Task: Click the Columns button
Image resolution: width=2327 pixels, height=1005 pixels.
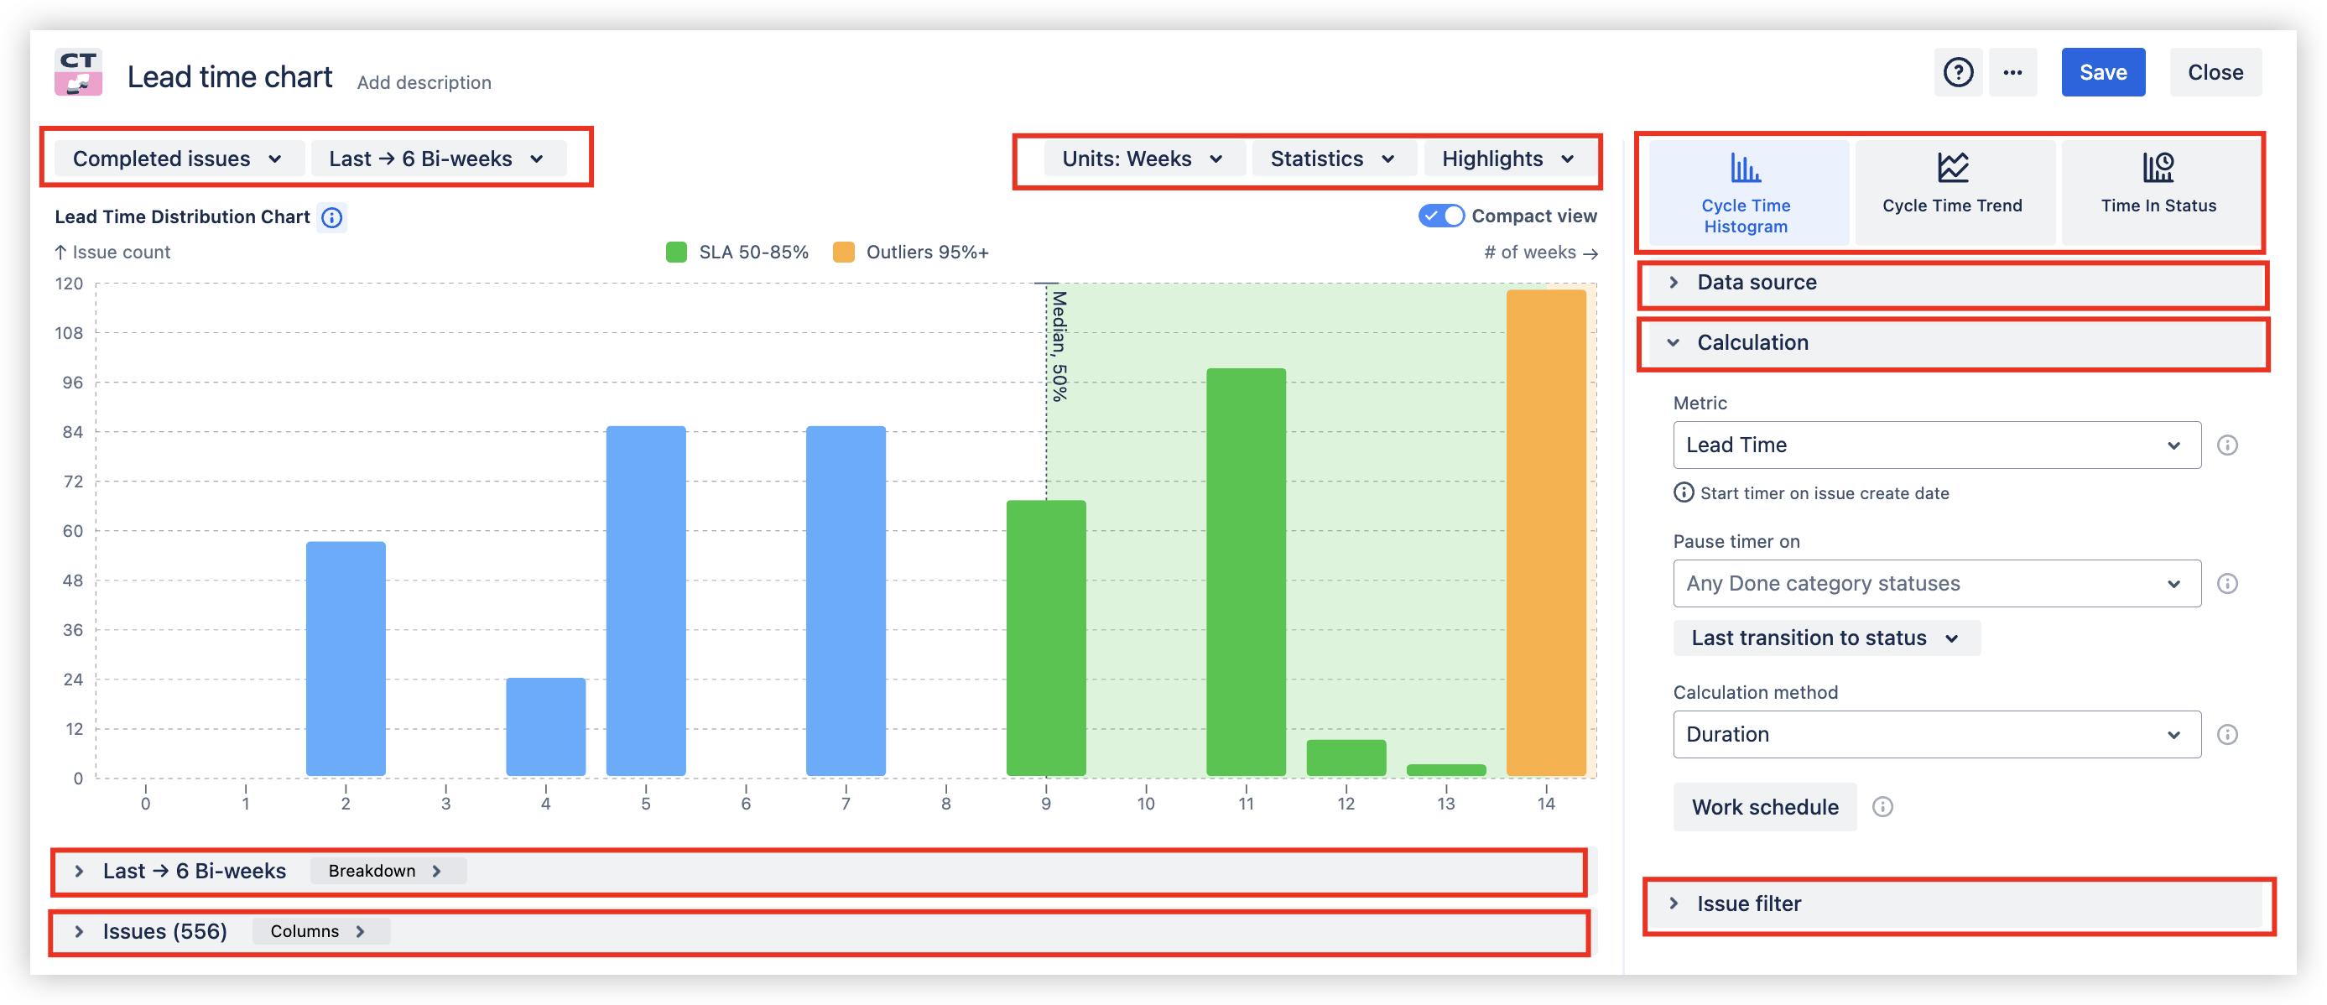Action: pos(320,931)
